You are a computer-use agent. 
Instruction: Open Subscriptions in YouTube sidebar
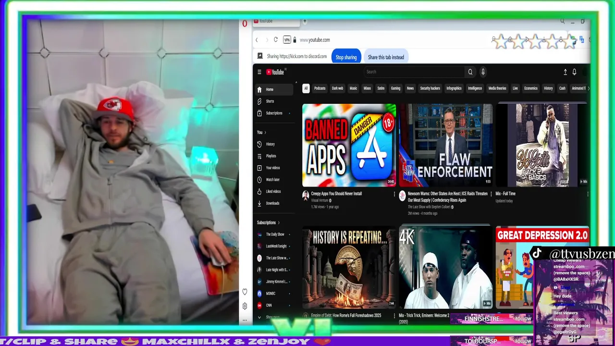[274, 113]
